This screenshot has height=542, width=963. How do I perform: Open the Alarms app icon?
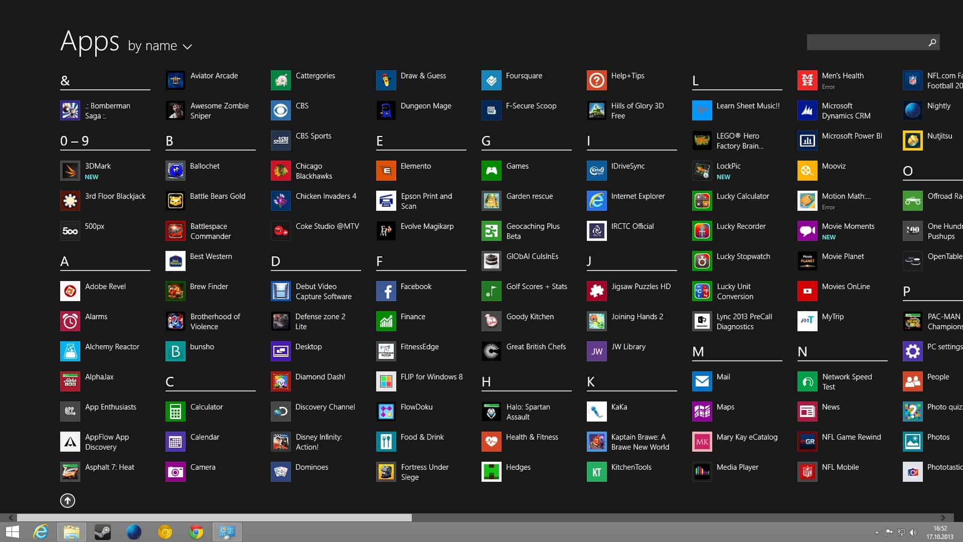click(x=70, y=321)
